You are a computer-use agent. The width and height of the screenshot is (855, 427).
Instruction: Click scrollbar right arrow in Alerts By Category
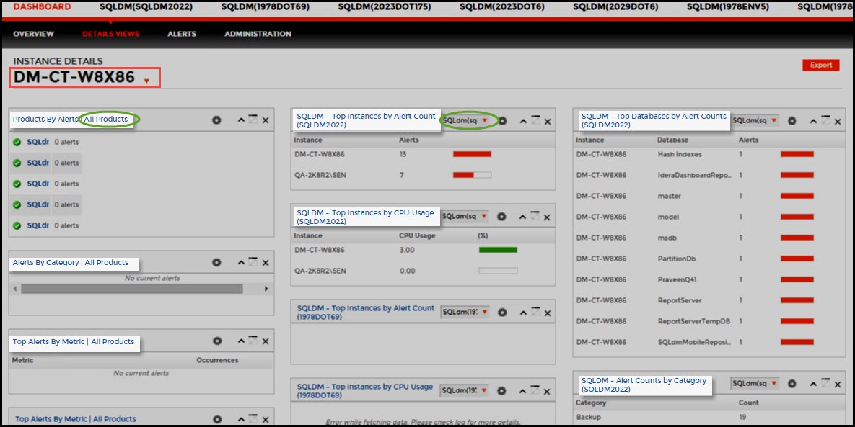pyautogui.click(x=266, y=289)
